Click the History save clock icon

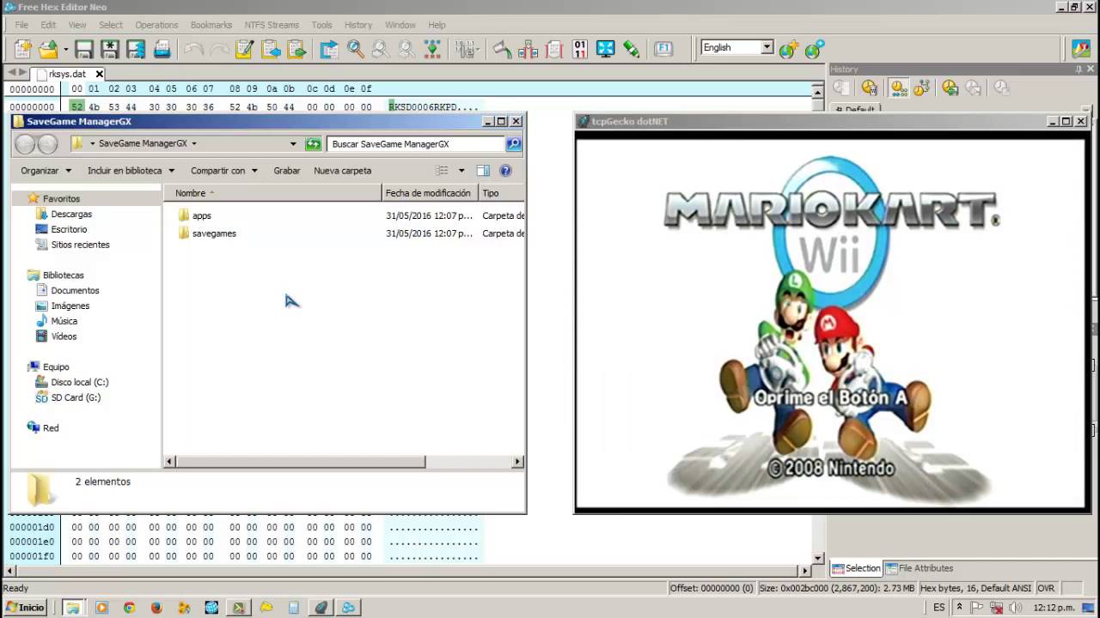(x=950, y=88)
